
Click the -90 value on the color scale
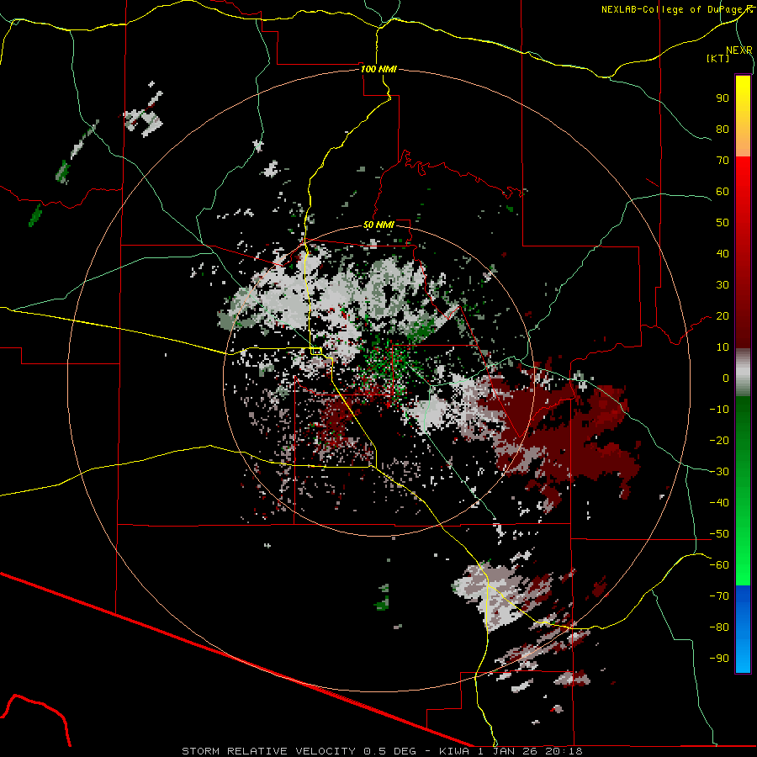pos(719,659)
